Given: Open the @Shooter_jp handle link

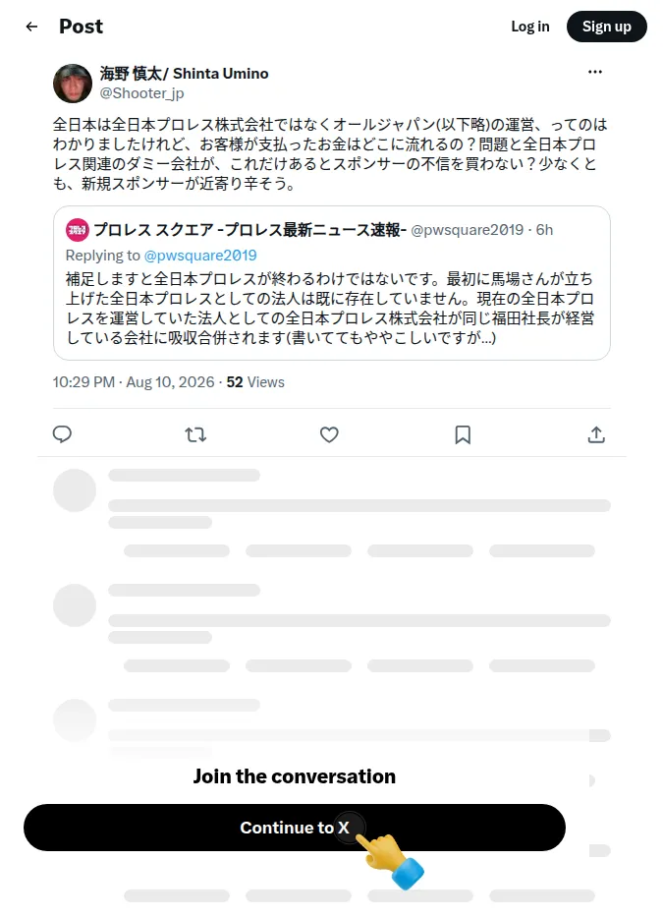Looking at the screenshot, I should 141,93.
